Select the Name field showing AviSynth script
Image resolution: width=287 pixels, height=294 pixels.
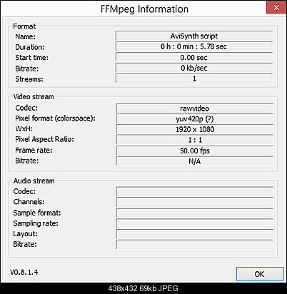click(x=194, y=36)
